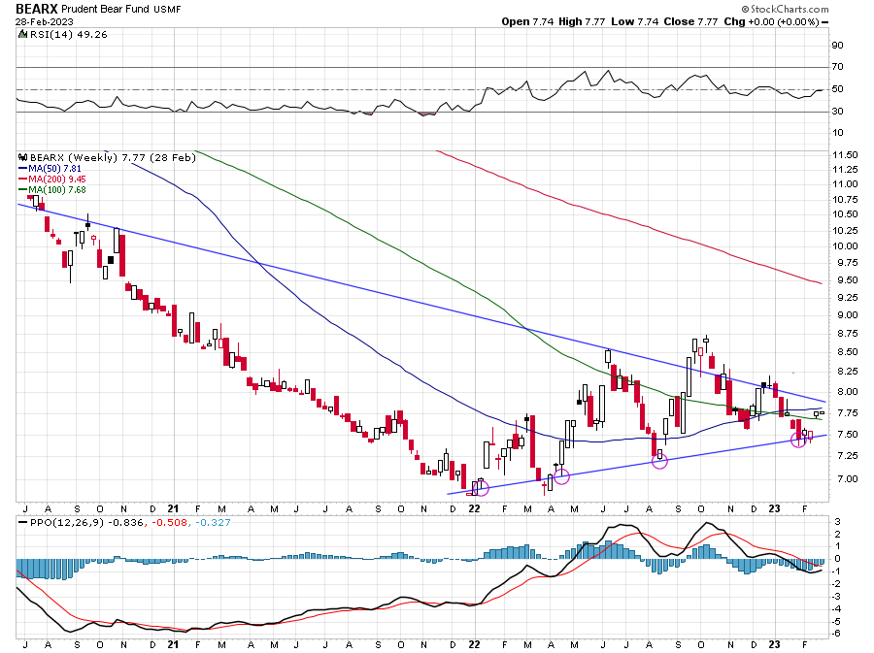Click the 8.75 price axis label
This screenshot has width=874, height=653.
click(845, 334)
